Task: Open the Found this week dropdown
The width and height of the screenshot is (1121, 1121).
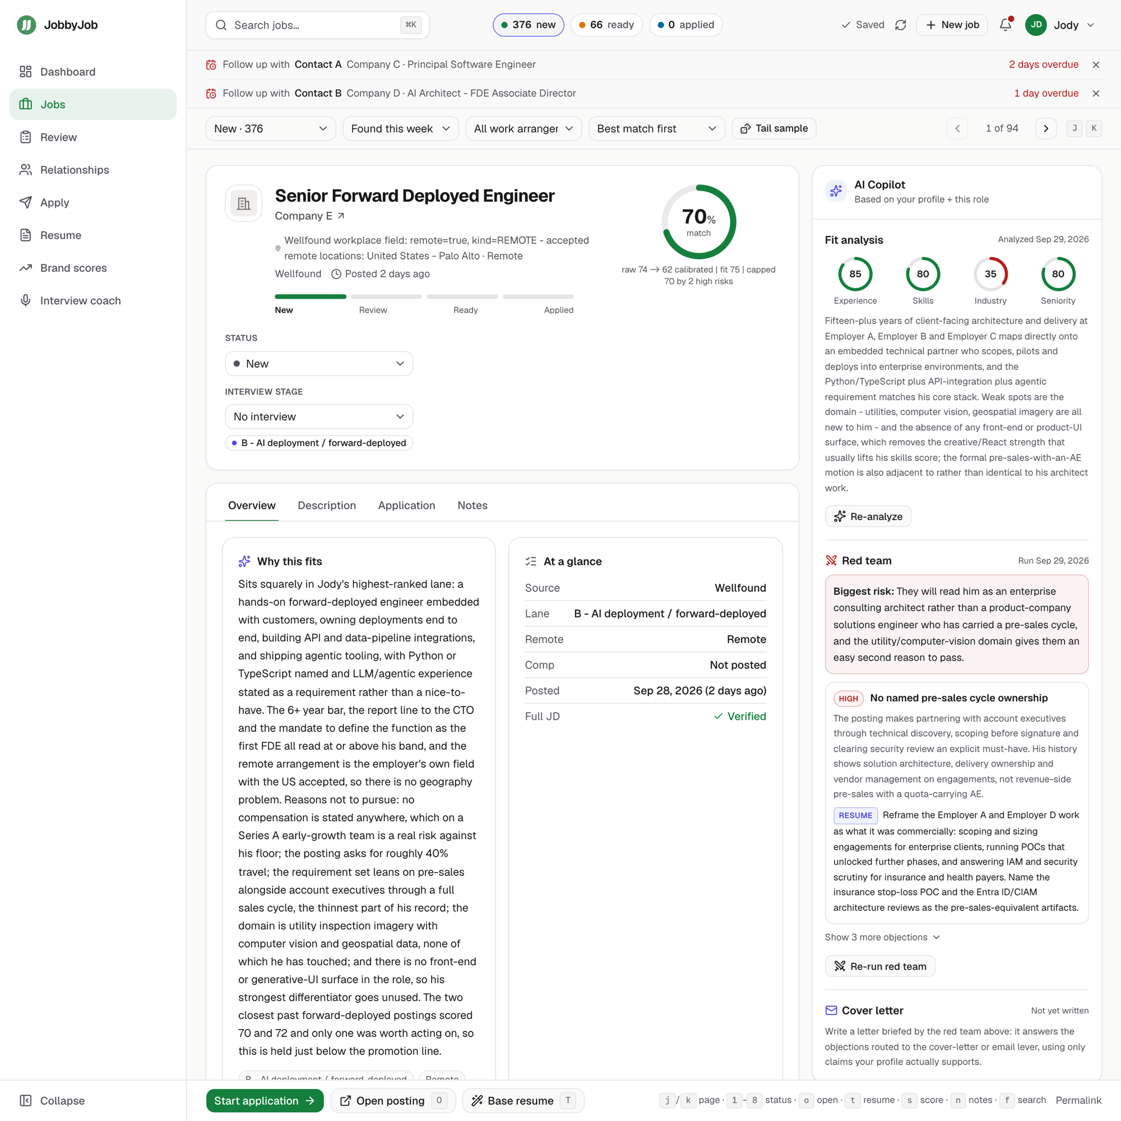Action: [400, 128]
